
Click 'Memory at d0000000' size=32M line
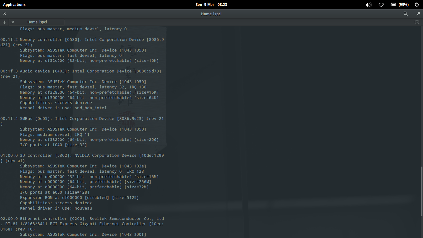pos(84,187)
